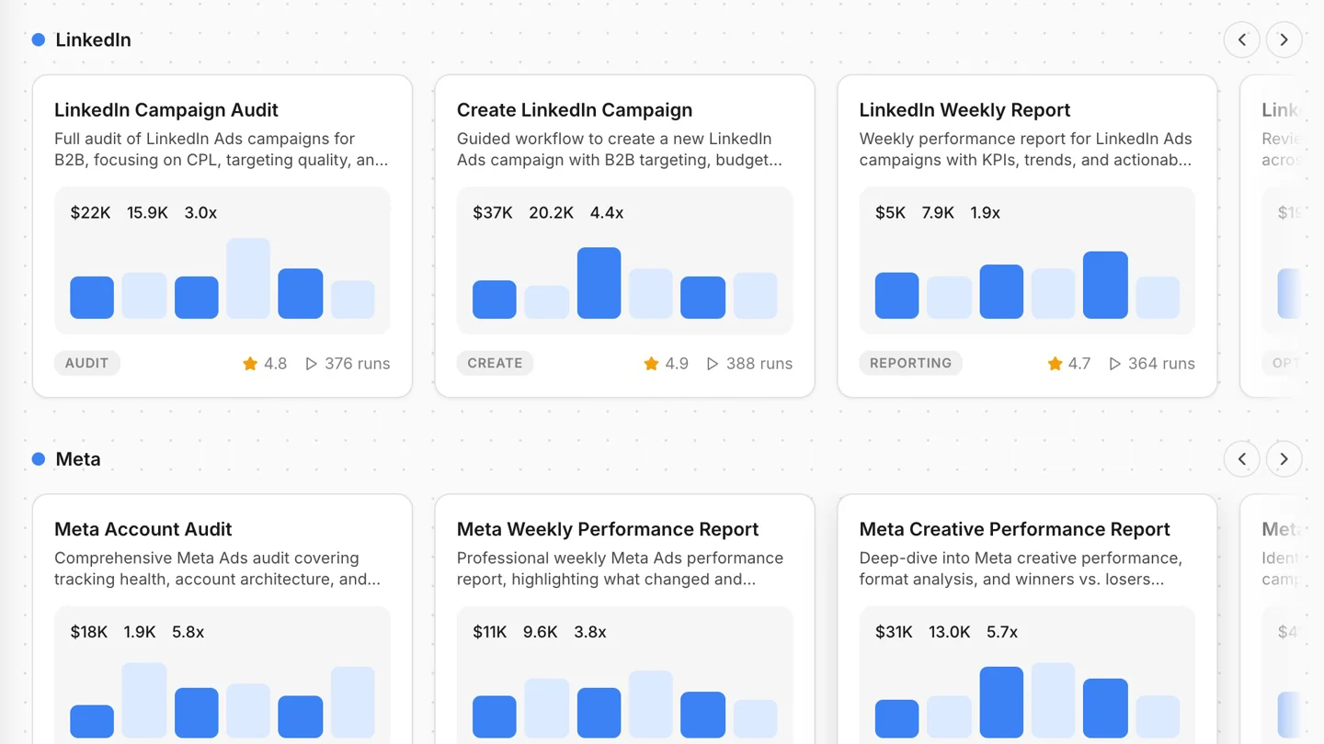
Task: Click the 376 runs count
Action: pyautogui.click(x=357, y=364)
